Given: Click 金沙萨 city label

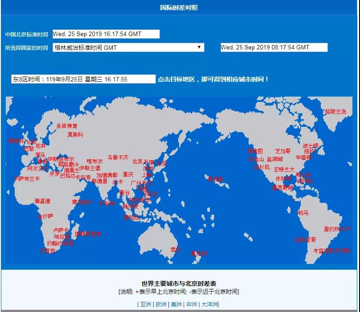Looking at the screenshot, I should 45,216.
